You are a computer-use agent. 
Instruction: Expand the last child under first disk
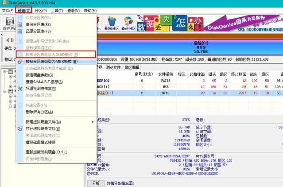tap(11, 86)
